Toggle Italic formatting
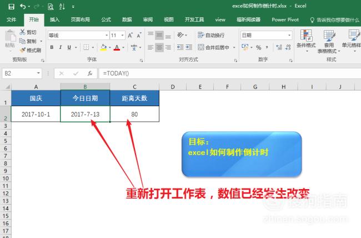The image size is (361, 238). coord(61,47)
